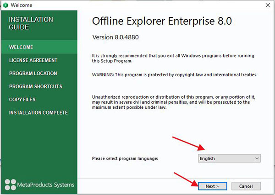Screen dimensions: 275x195
Task: Click the green app icon in title bar
Action: [5, 5]
